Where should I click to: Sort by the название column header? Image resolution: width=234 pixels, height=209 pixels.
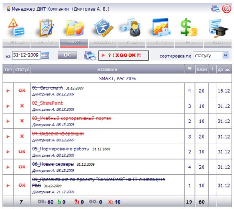click(x=107, y=69)
